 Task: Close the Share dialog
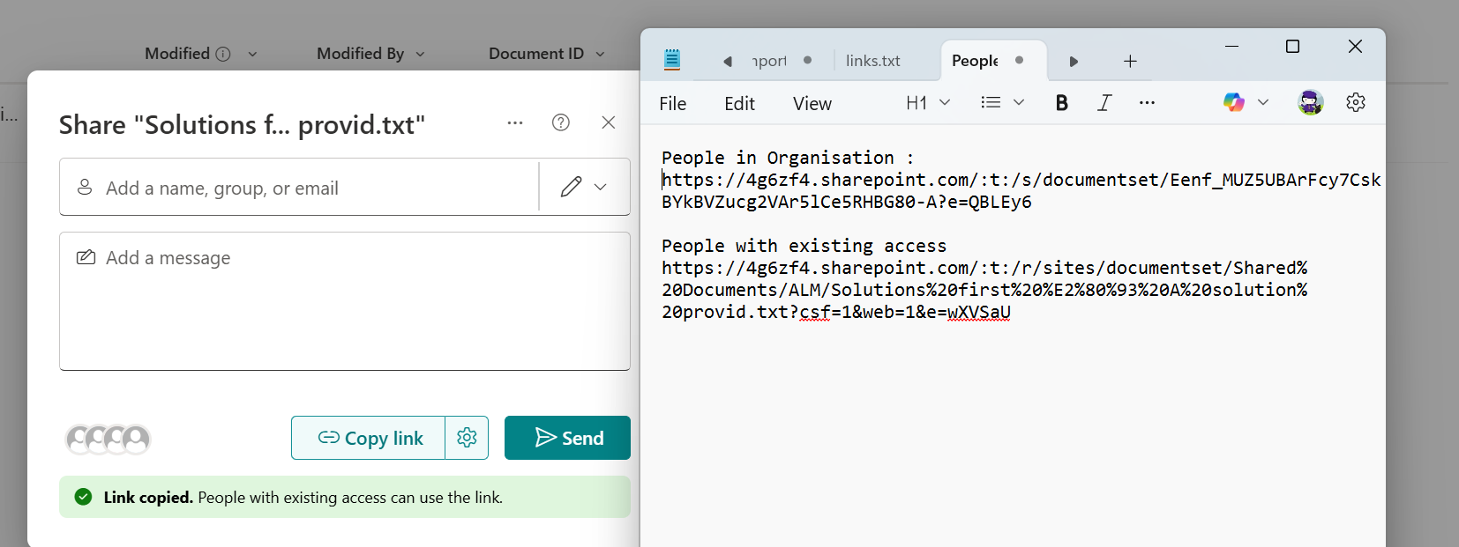coord(609,122)
